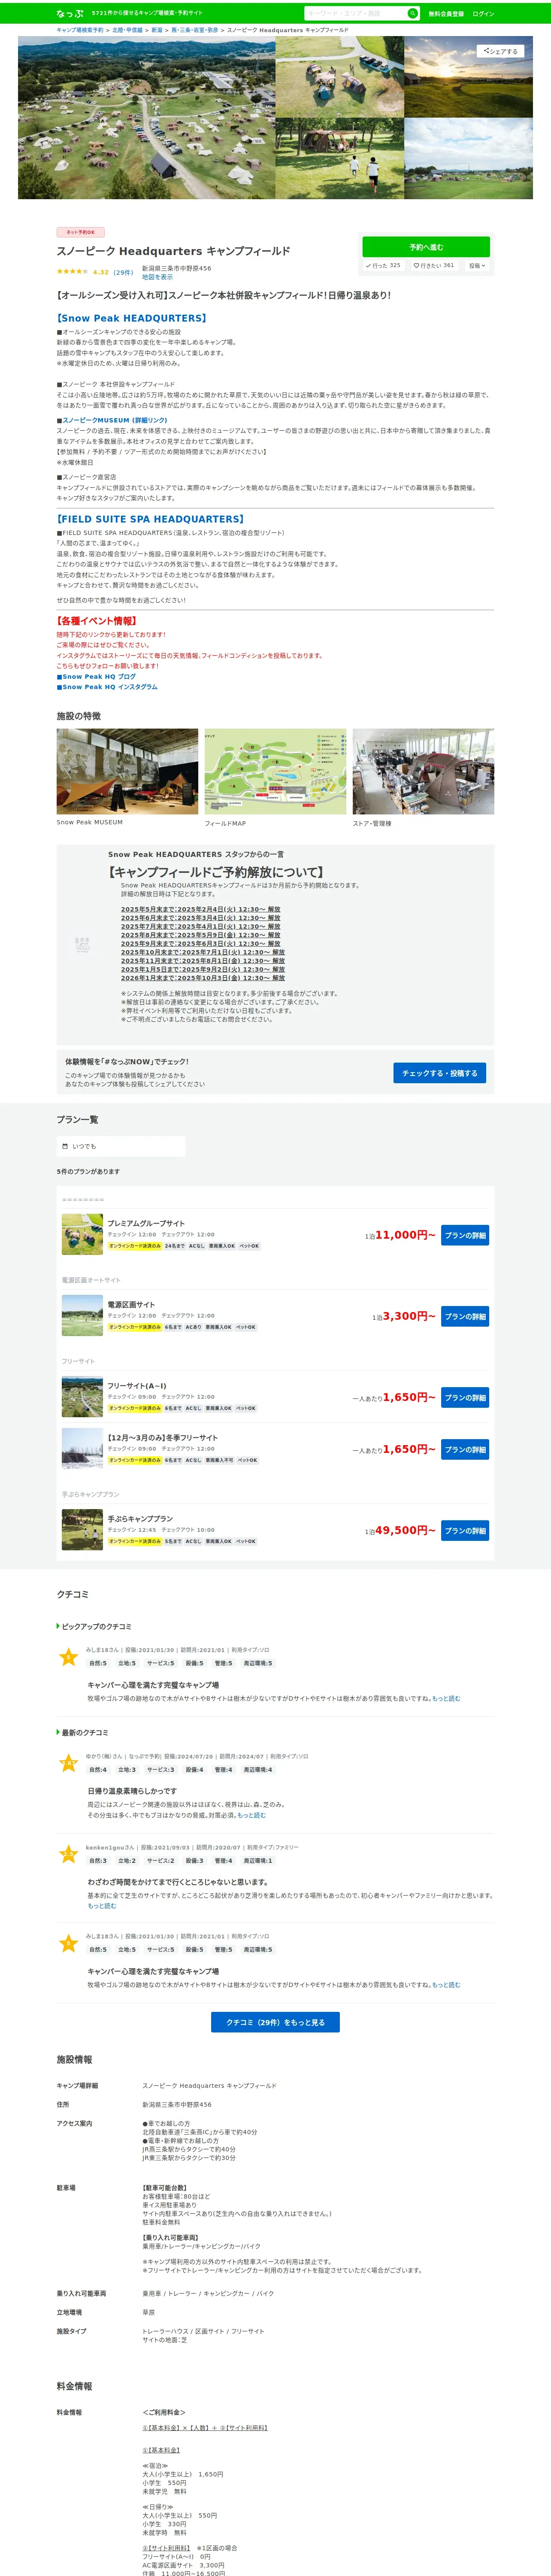Image resolution: width=551 pixels, height=2576 pixels.
Task: Click 【12月〜3月のみ】冬季フリーサイト plan title
Action: pos(162,1438)
